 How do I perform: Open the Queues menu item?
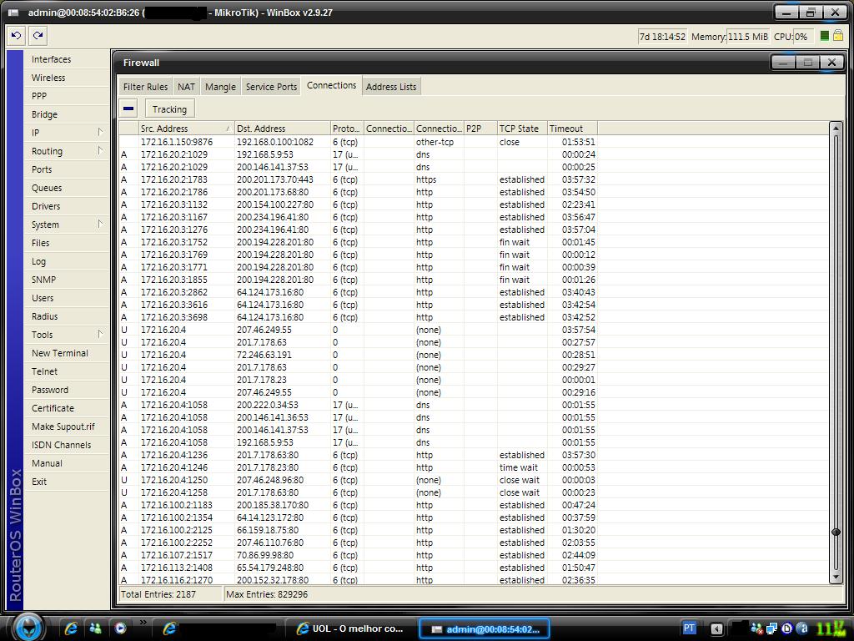click(x=67, y=188)
